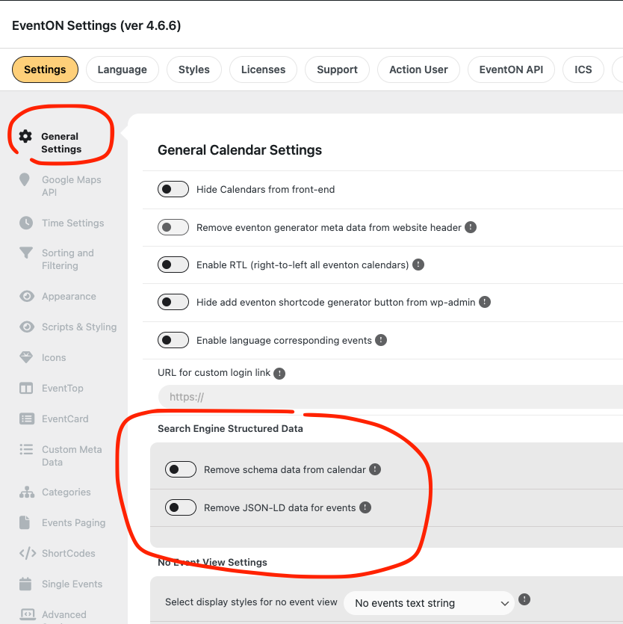Viewport: 623px width, 624px height.
Task: Click info icon beside generator meta data option
Action: 471,227
